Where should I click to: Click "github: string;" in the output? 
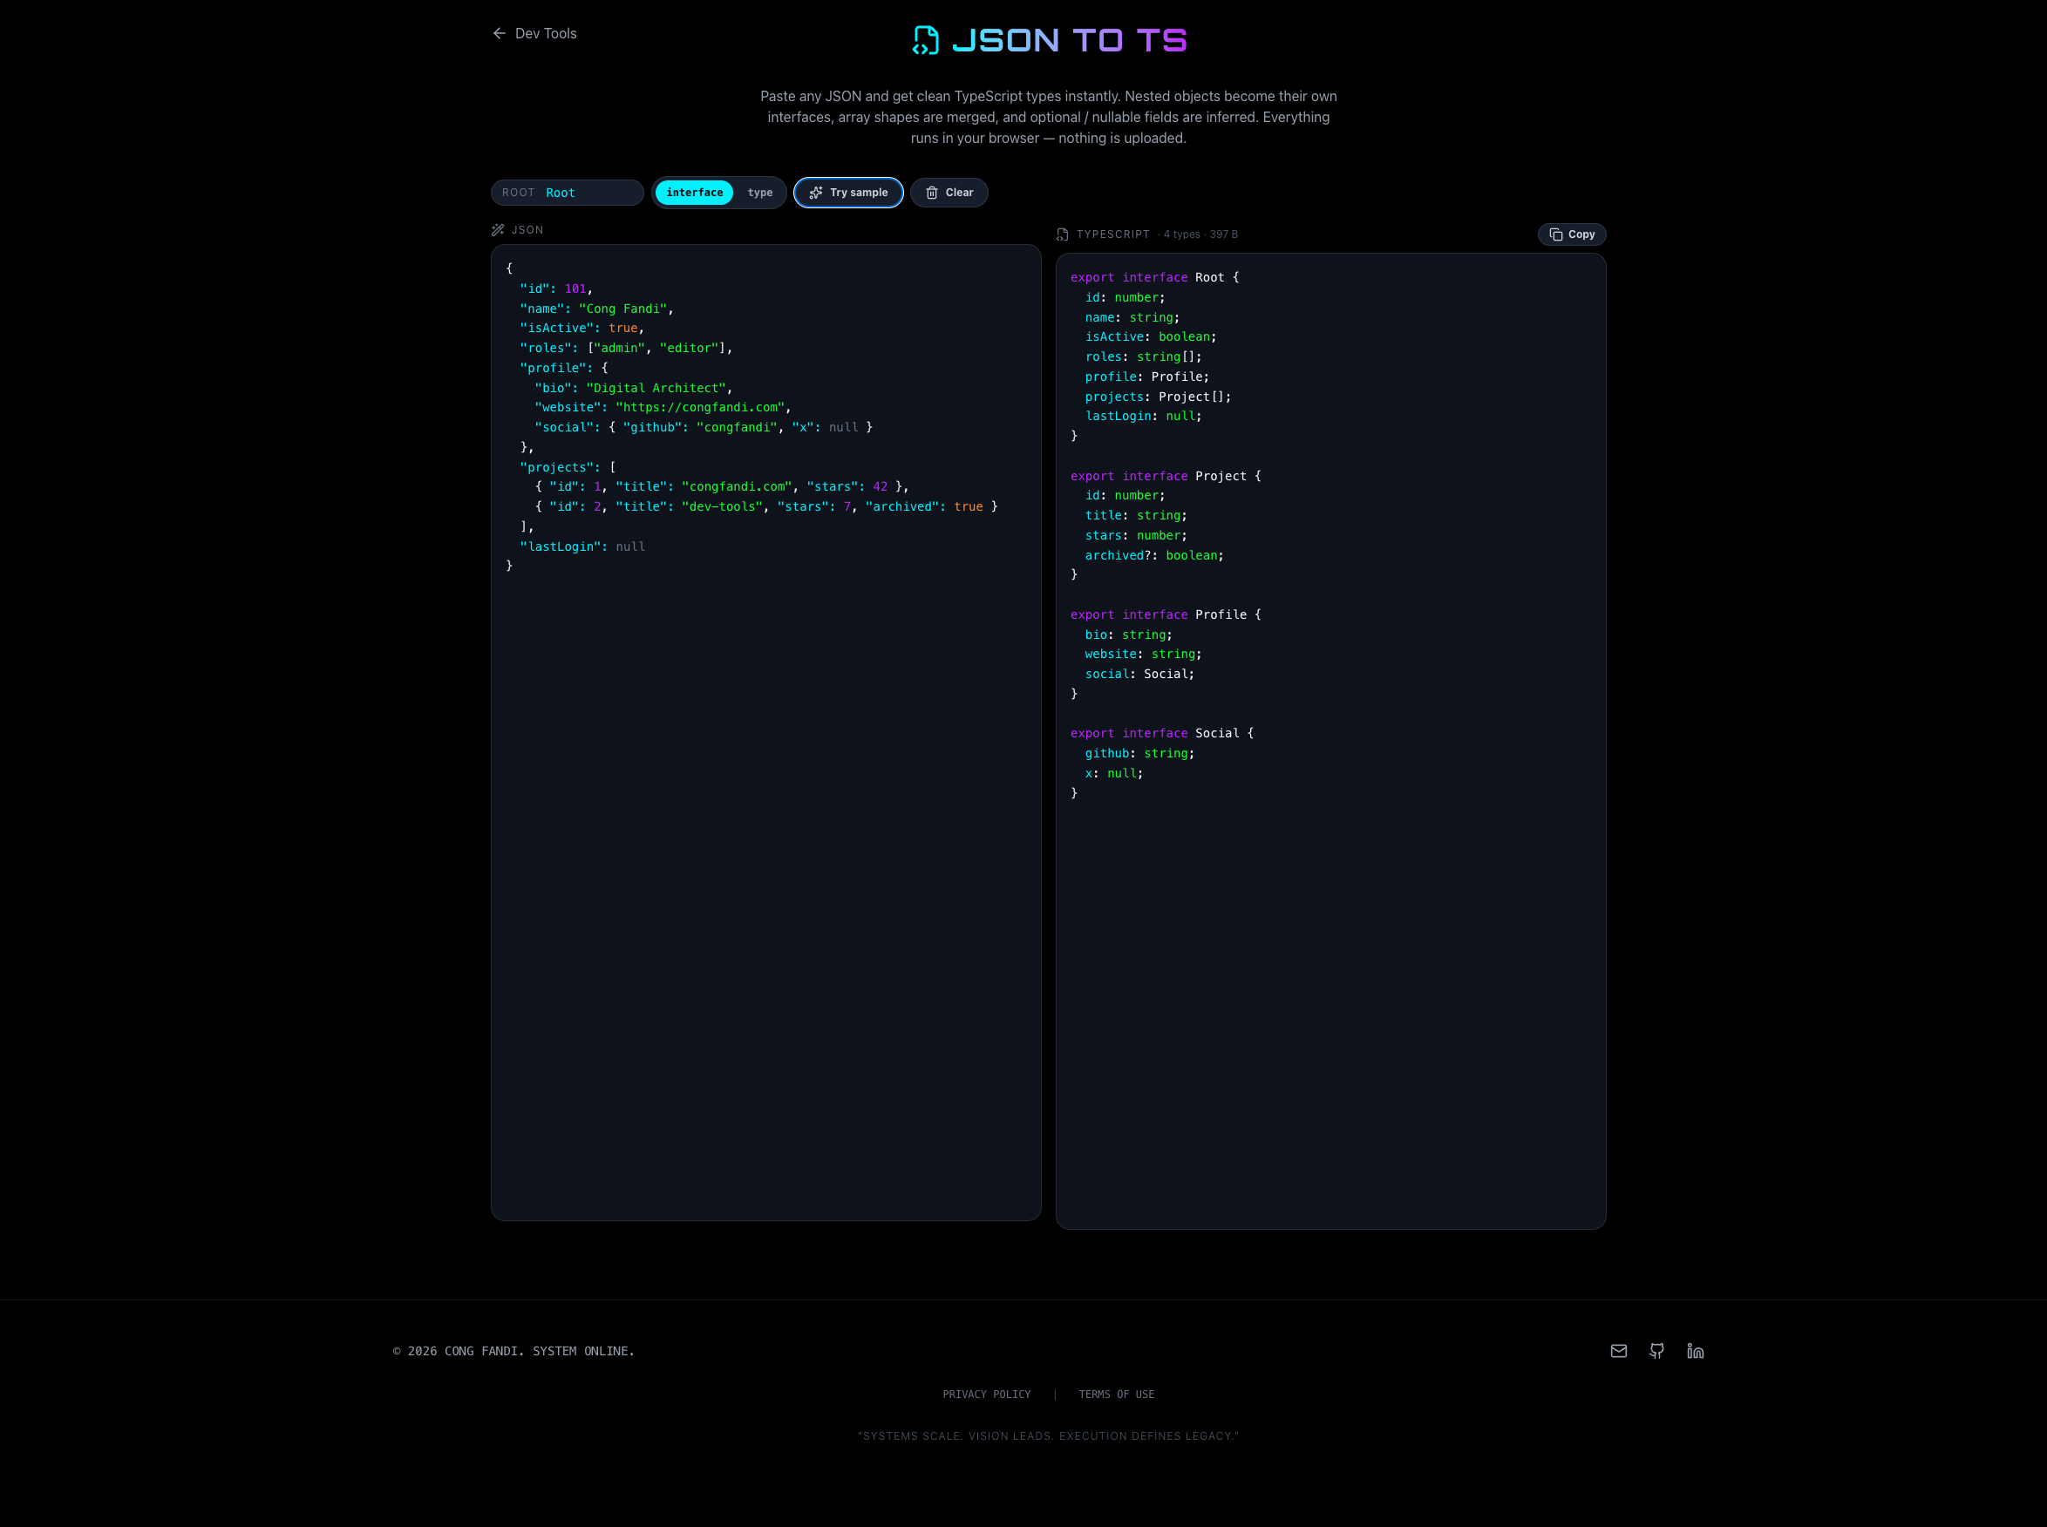1139,753
